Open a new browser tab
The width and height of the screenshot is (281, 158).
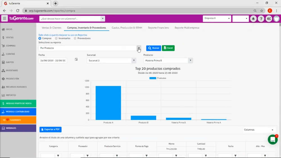point(55,3)
